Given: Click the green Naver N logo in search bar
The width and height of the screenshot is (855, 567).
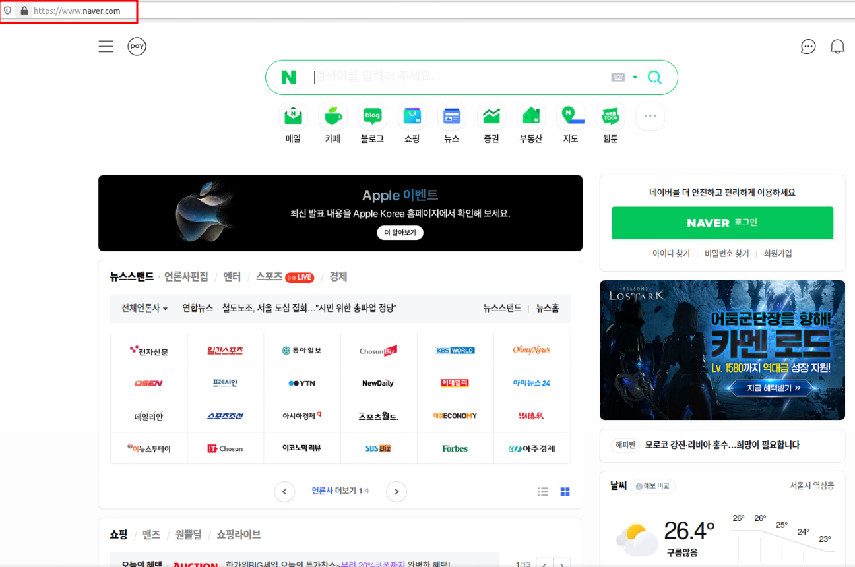Looking at the screenshot, I should (288, 77).
